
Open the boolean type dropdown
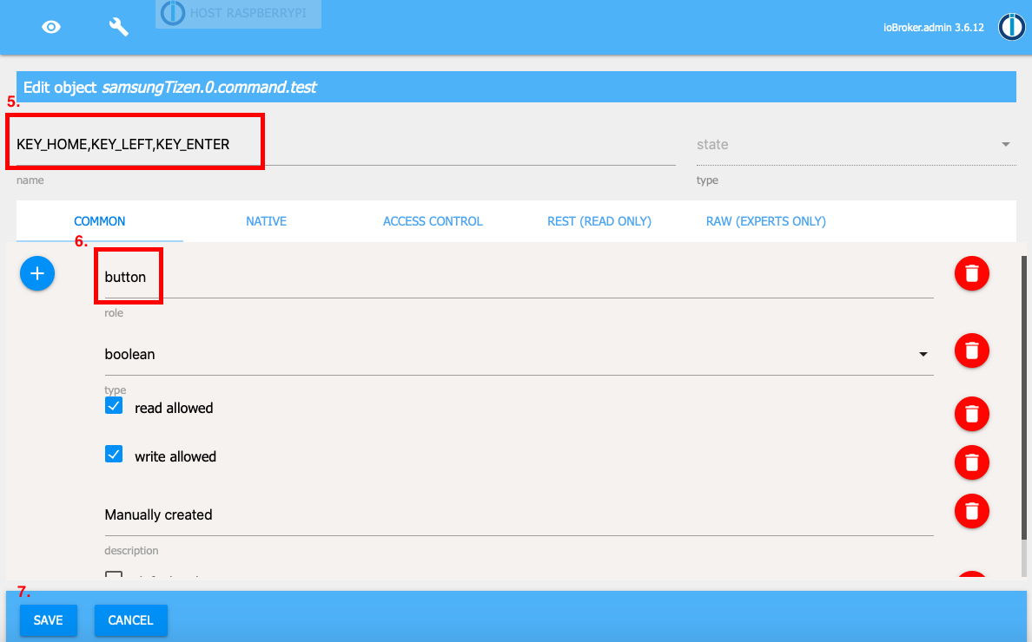click(519, 355)
